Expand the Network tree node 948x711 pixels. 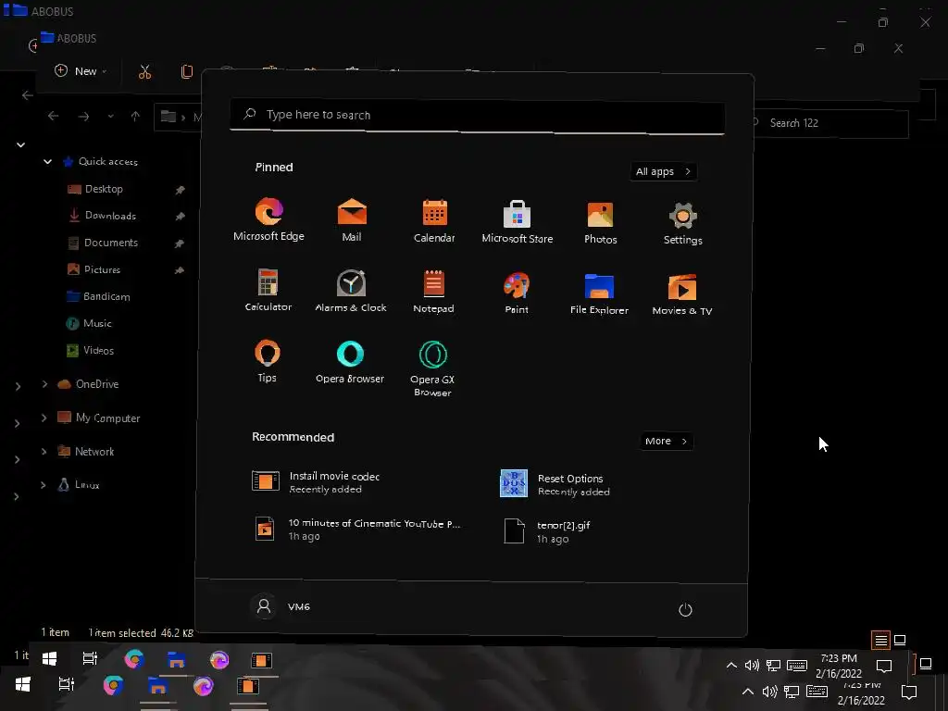(x=44, y=452)
